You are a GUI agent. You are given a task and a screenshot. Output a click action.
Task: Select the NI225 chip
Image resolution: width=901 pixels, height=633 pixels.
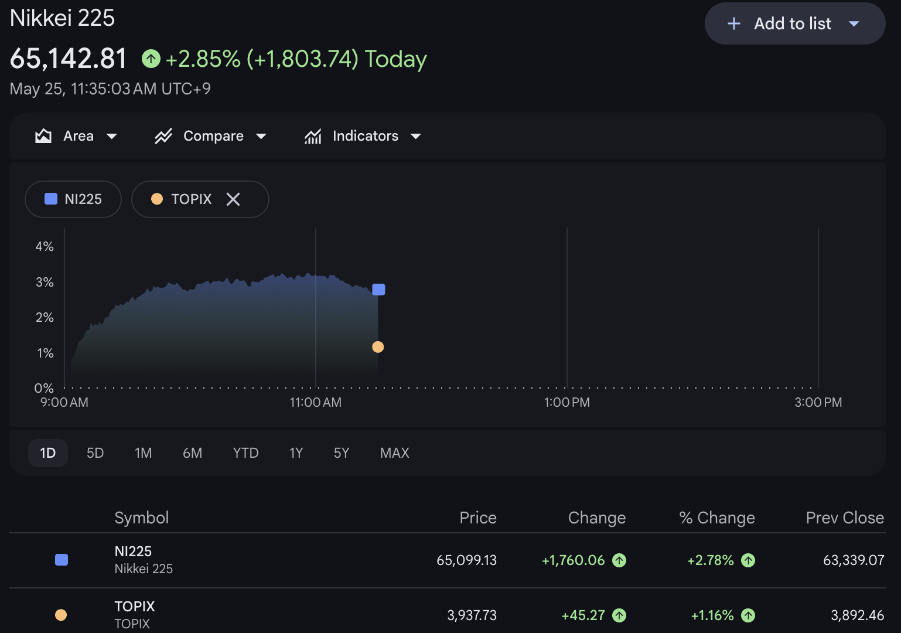[73, 199]
